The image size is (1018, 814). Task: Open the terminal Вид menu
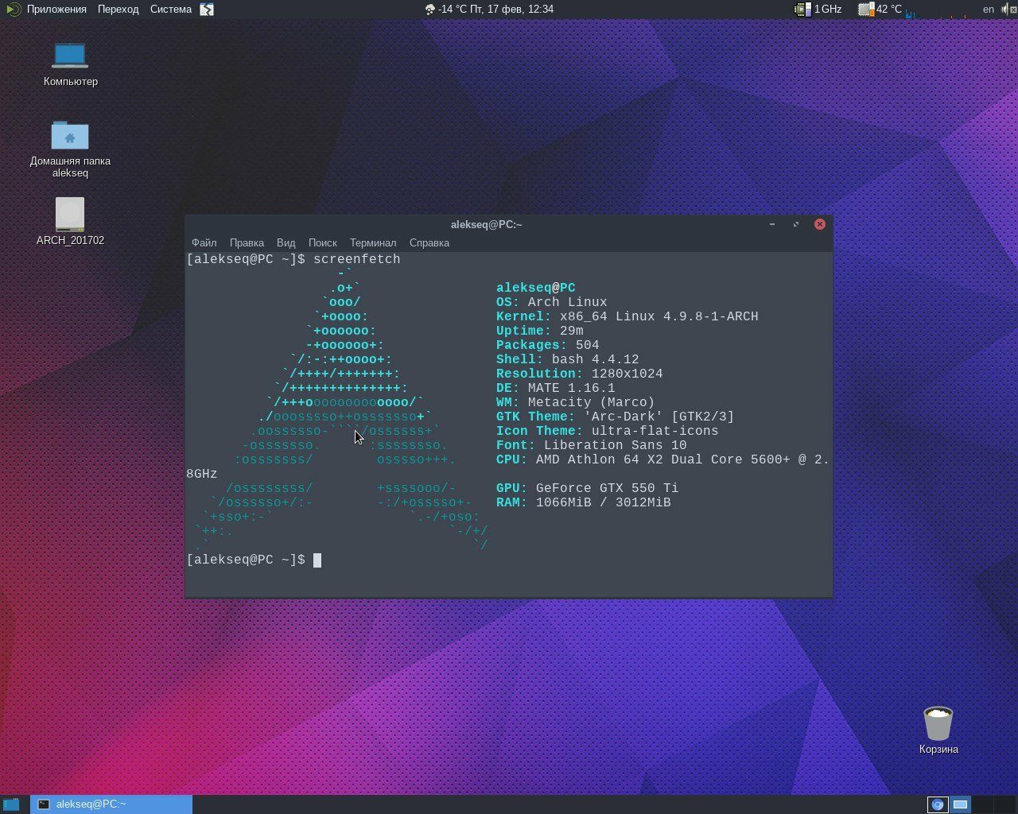pyautogui.click(x=286, y=242)
